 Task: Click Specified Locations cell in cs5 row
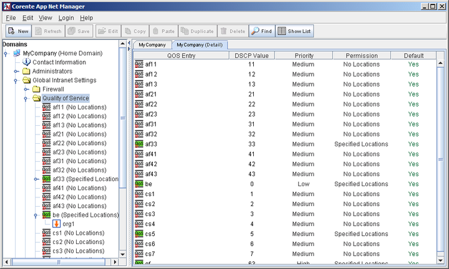coord(361,234)
